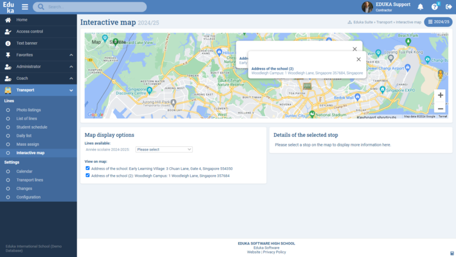Click the Administrator user-gear icon
Image resolution: width=456 pixels, height=257 pixels.
coord(8,67)
